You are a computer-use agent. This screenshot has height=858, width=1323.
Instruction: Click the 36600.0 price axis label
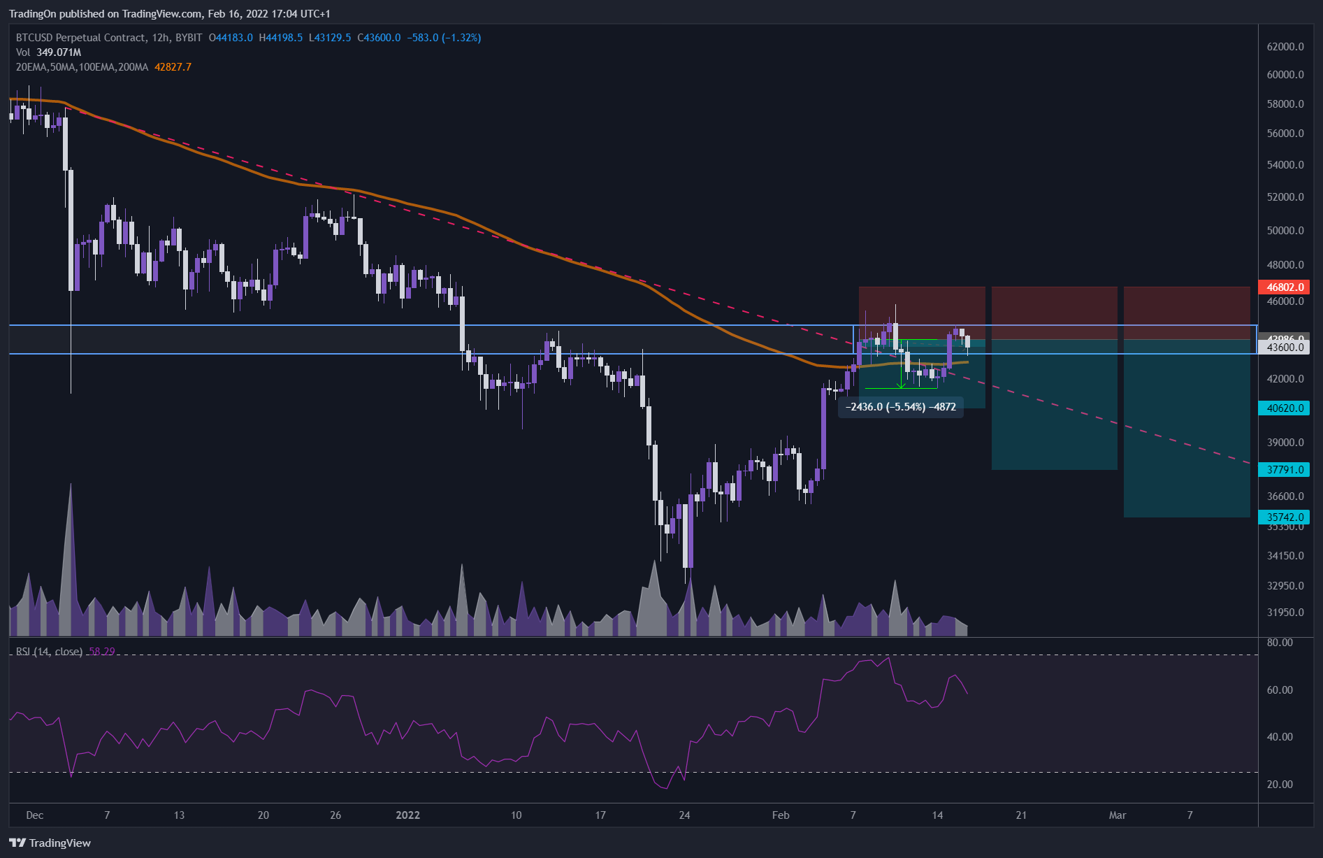(x=1285, y=496)
